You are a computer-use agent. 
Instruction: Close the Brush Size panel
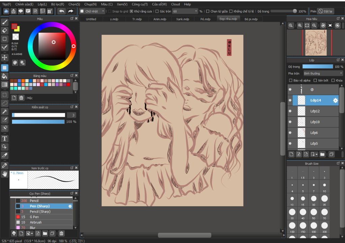[342, 163]
